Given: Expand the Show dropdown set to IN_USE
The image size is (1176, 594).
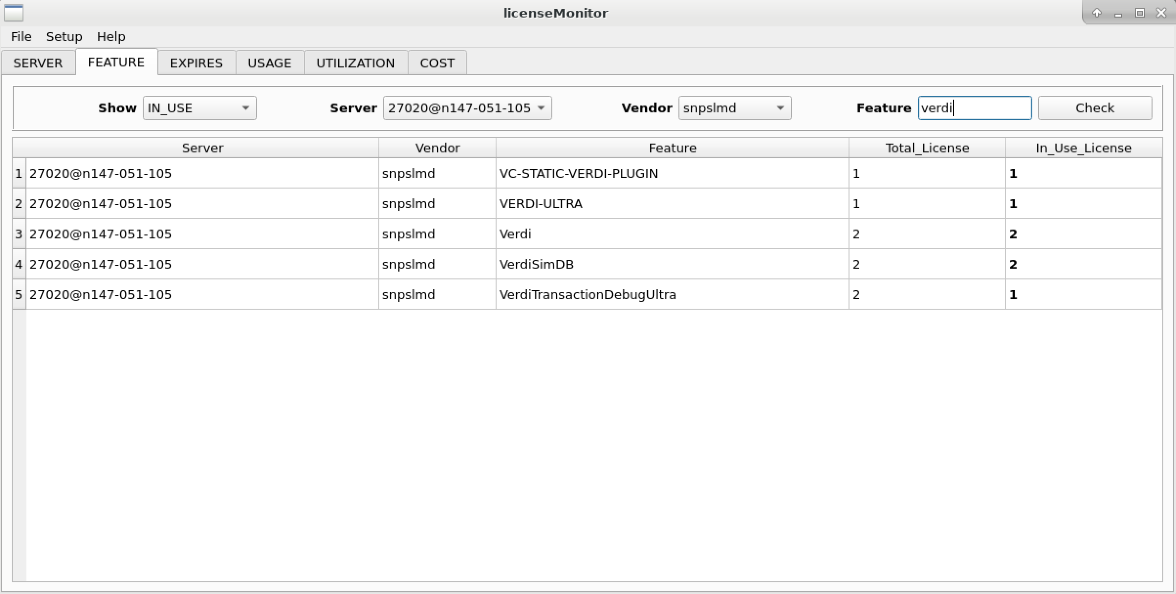Looking at the screenshot, I should [199, 108].
